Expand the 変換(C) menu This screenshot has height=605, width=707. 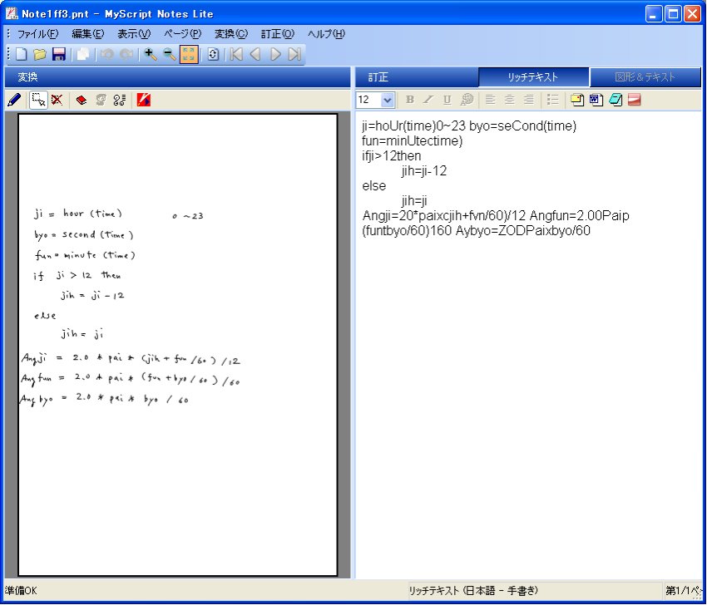tap(230, 34)
